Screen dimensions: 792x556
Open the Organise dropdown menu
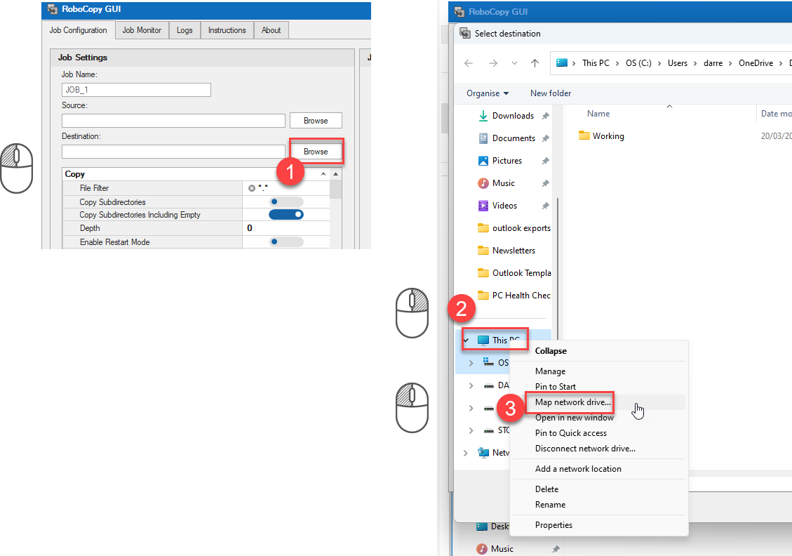click(x=487, y=93)
